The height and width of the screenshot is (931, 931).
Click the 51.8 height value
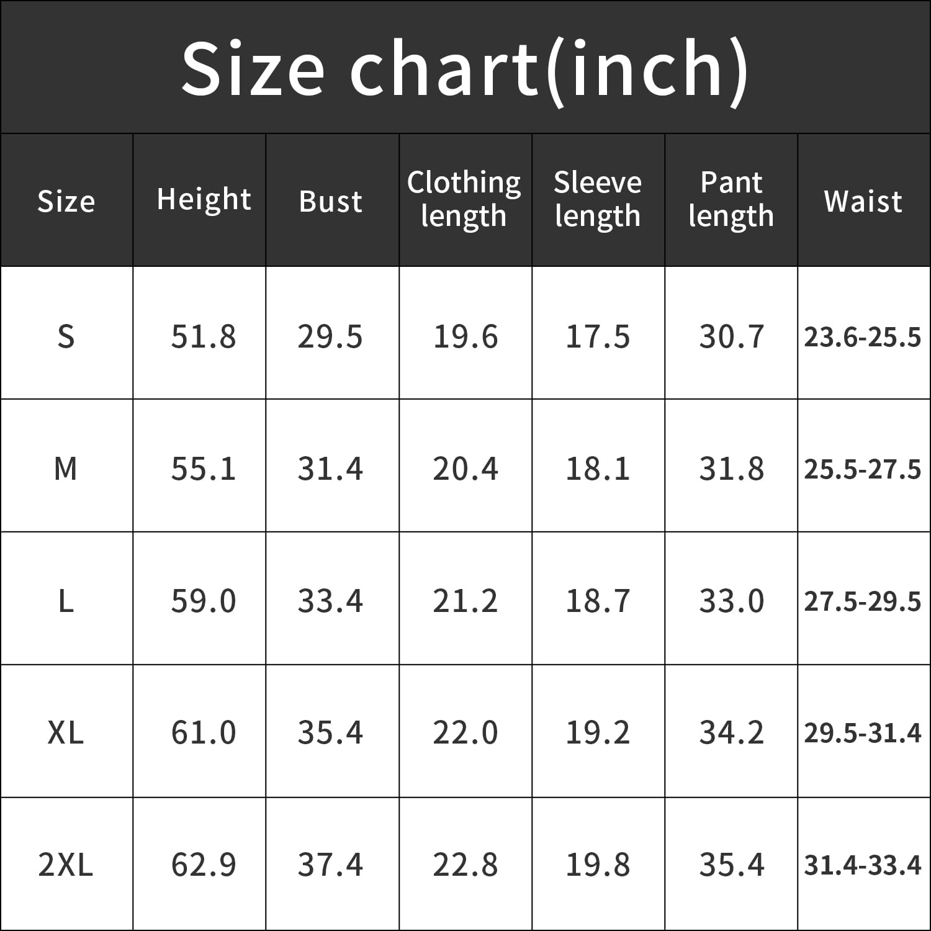tap(204, 337)
